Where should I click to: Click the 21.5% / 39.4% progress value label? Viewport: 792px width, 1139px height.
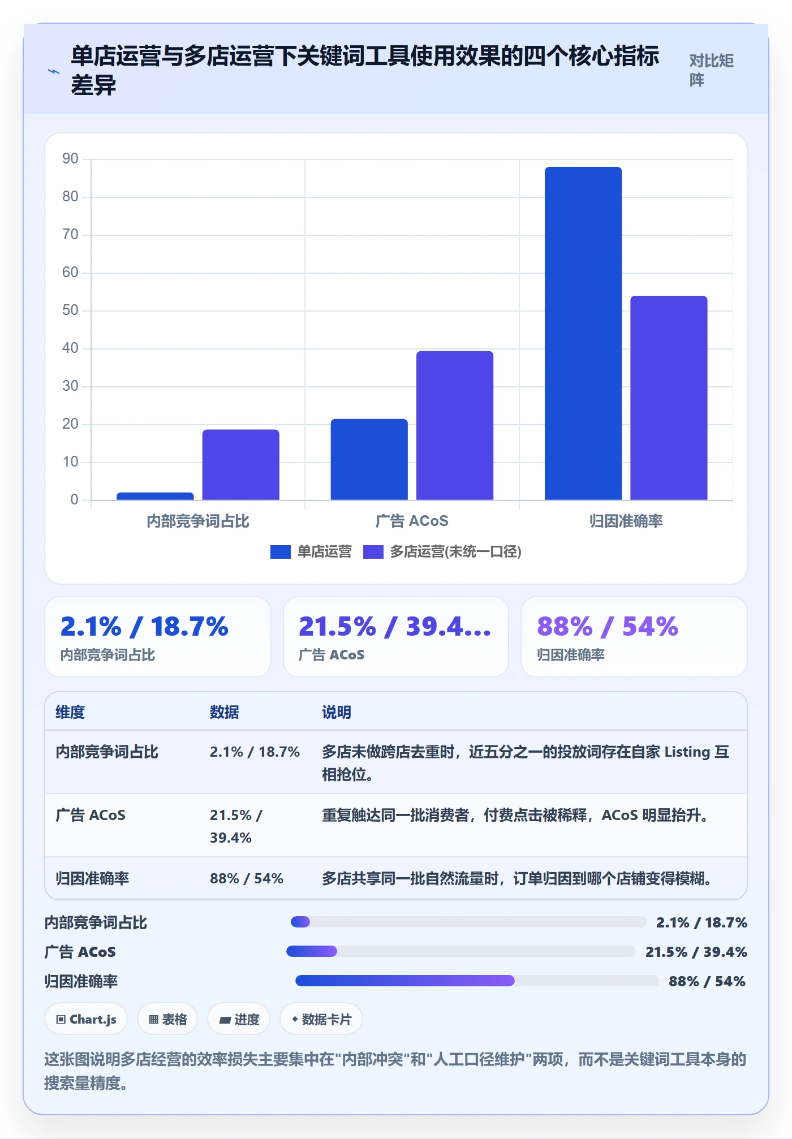point(696,952)
